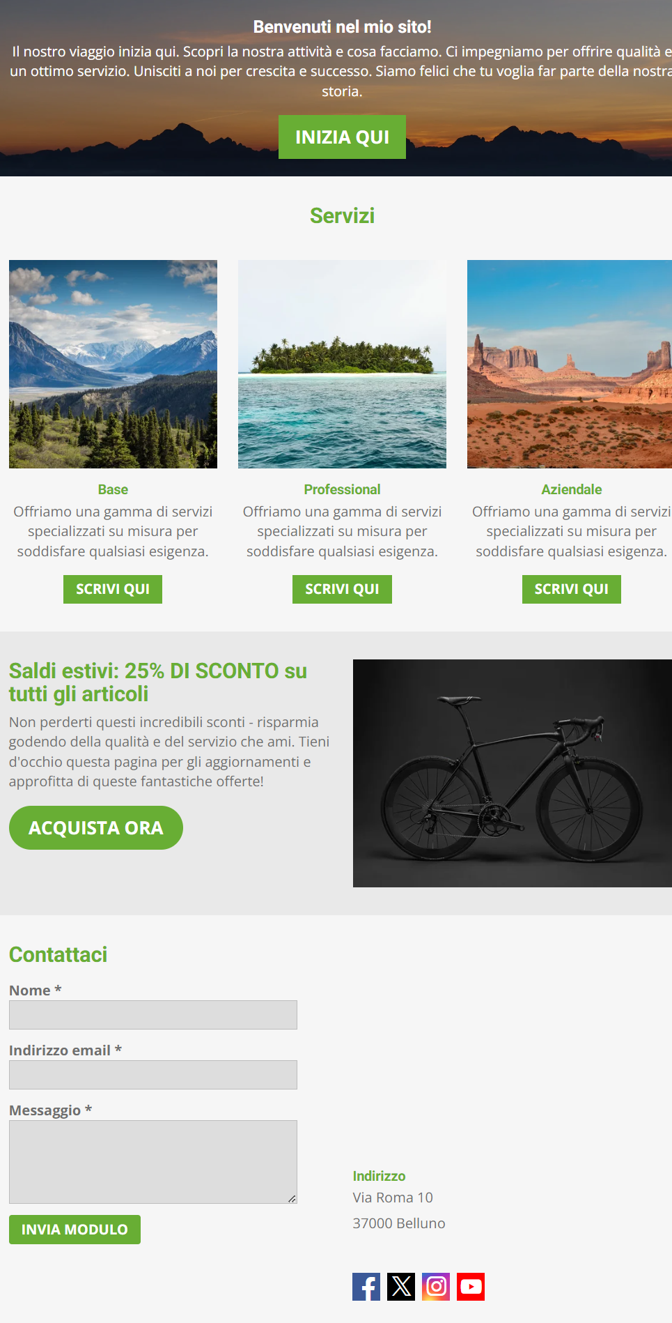Click SCRIVI QUI under Professional service
The width and height of the screenshot is (672, 1323).
click(342, 589)
